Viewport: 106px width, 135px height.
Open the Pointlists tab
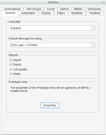(x=95, y=13)
